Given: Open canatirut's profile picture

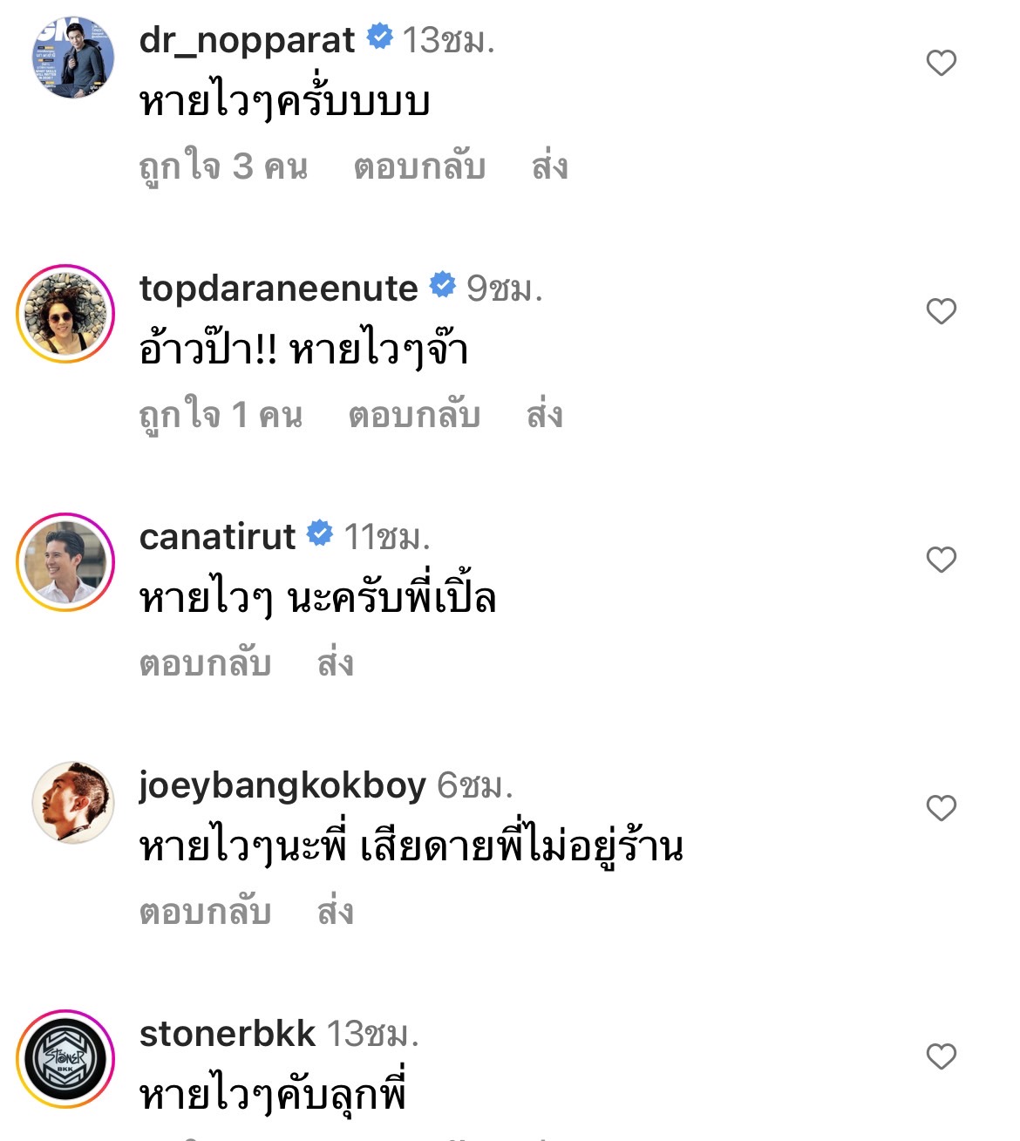Looking at the screenshot, I should [65, 558].
